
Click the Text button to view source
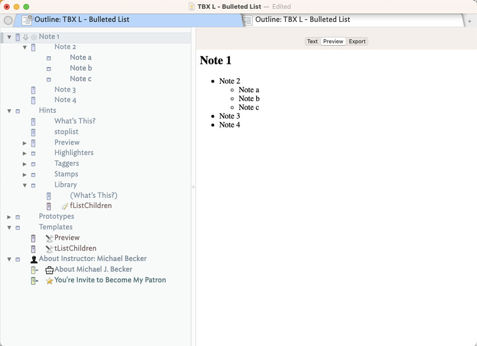coord(312,41)
